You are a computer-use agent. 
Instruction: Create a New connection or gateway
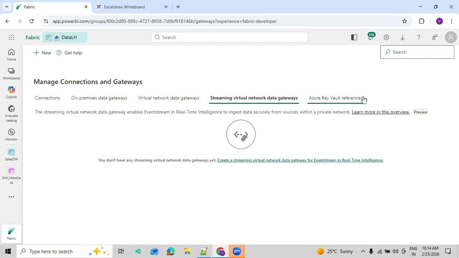(42, 53)
